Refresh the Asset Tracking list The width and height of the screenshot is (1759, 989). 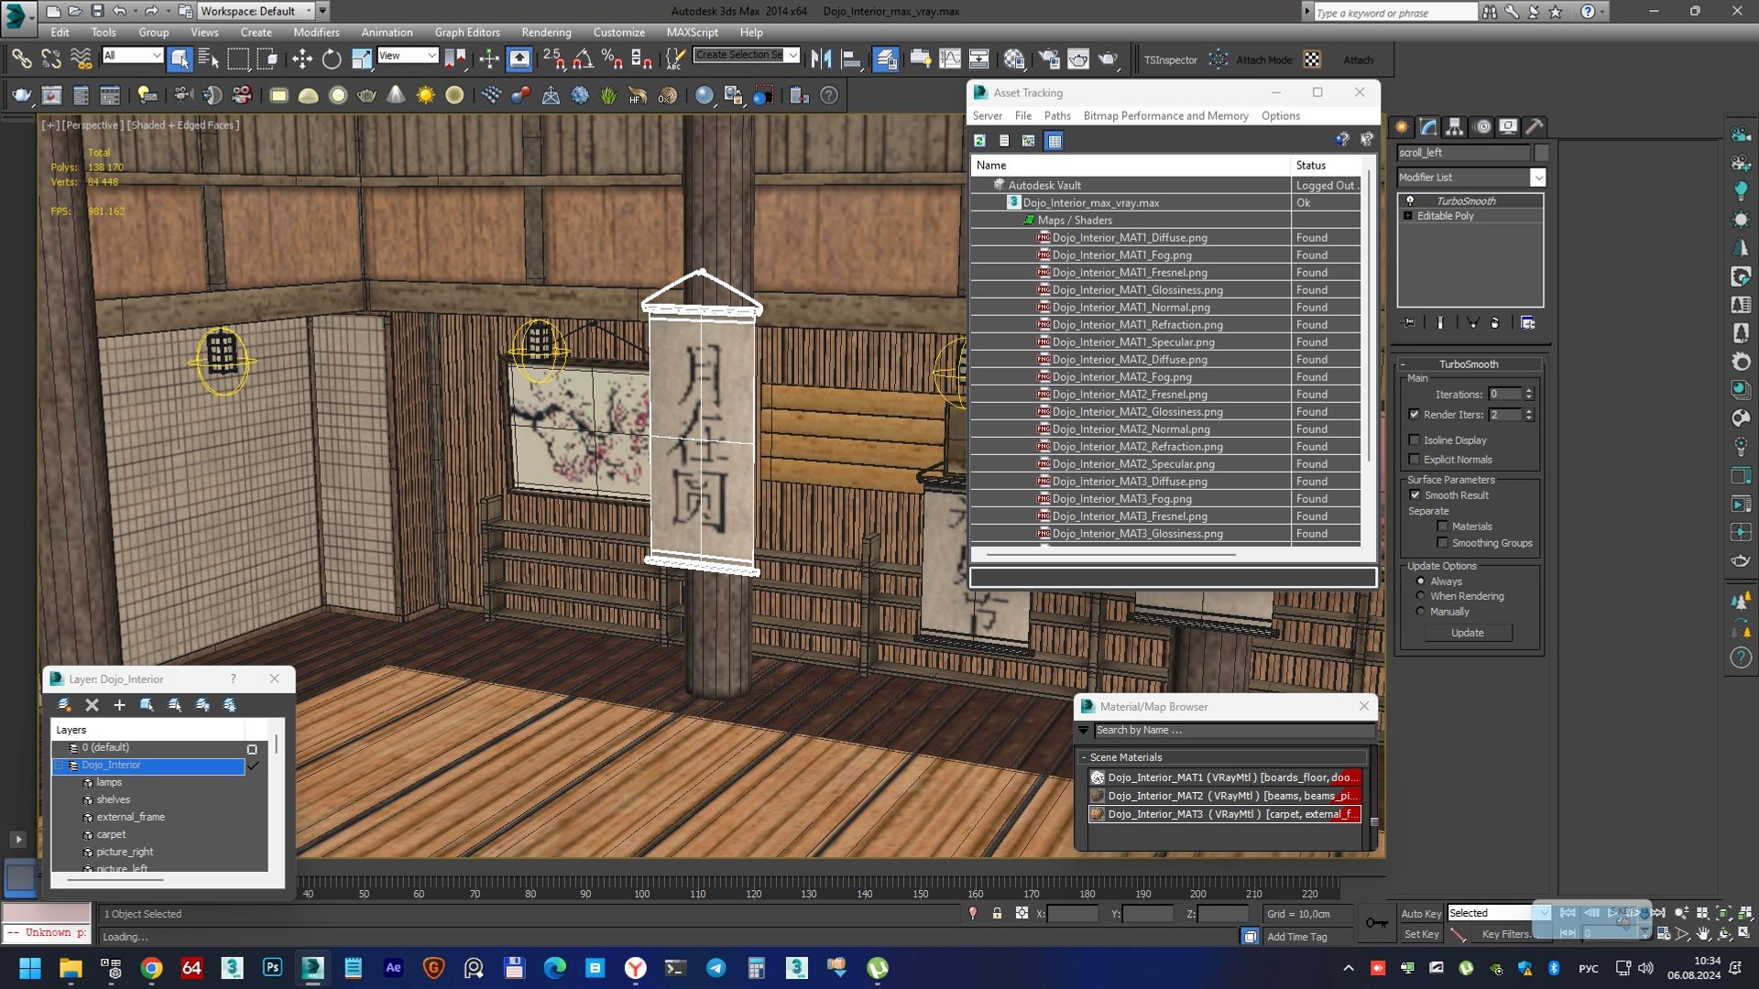[979, 140]
